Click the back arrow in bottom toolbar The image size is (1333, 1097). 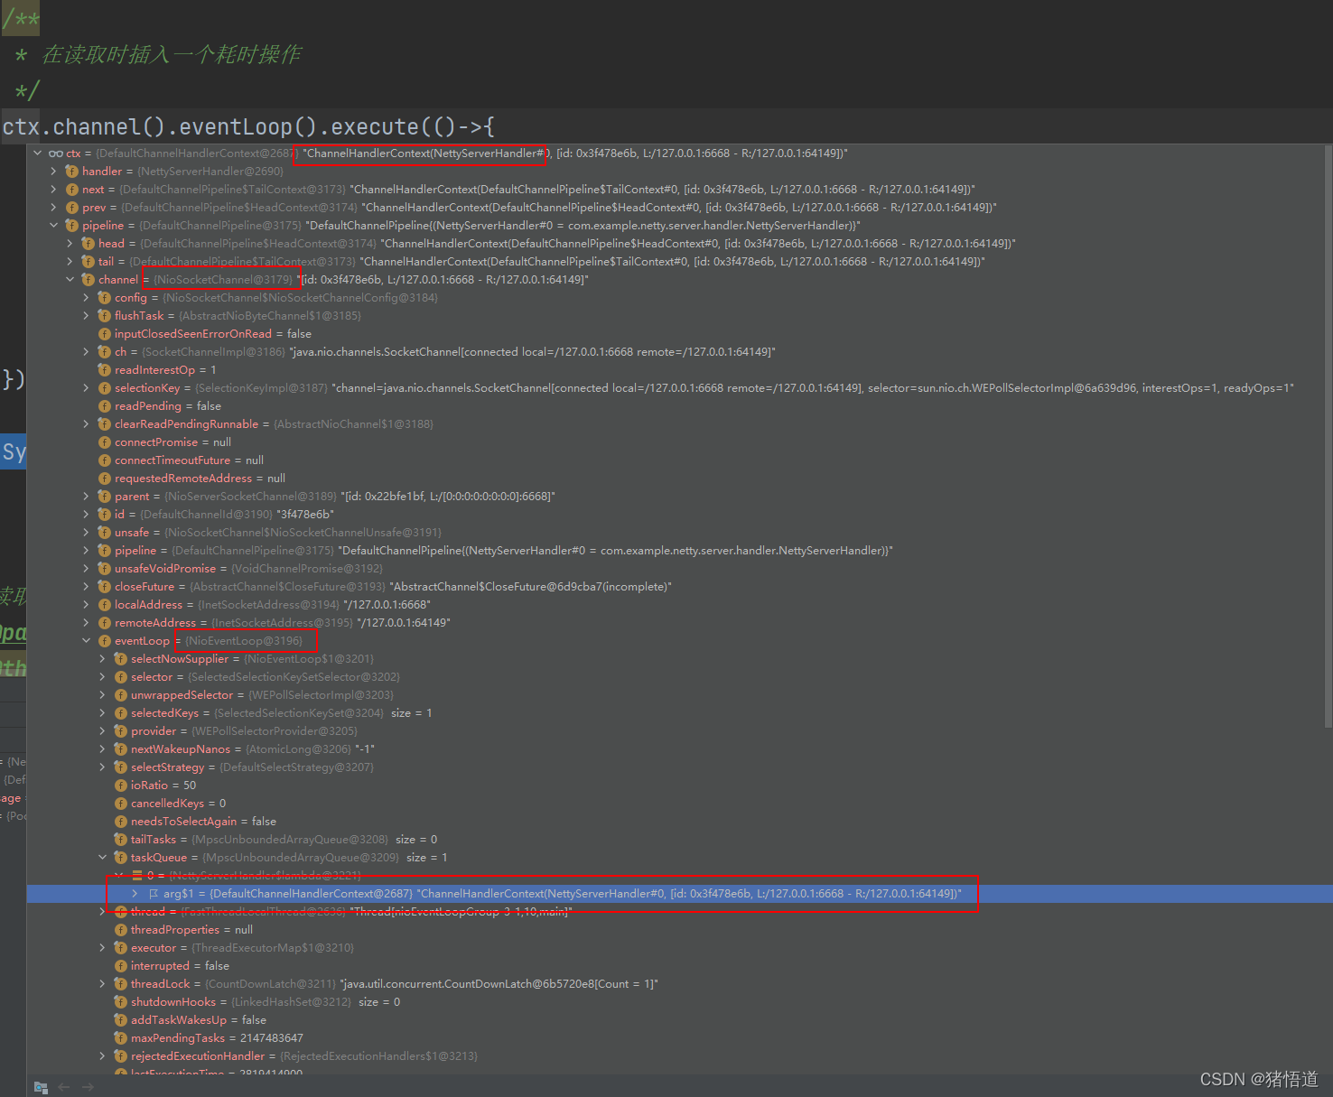[x=64, y=1087]
